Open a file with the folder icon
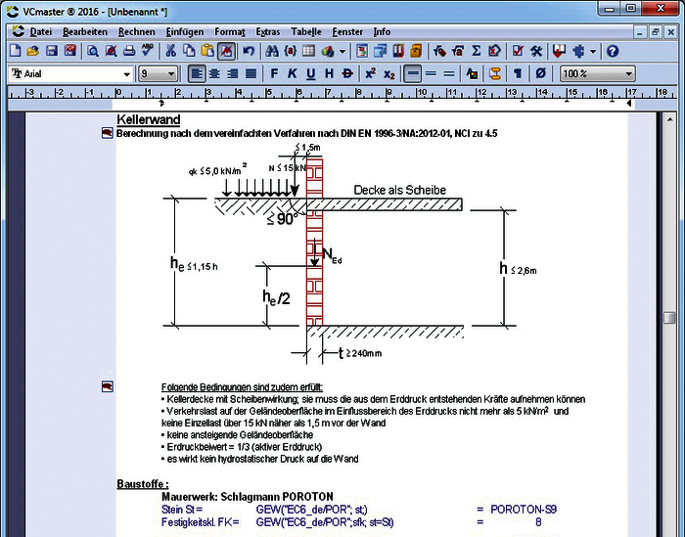This screenshot has width=685, height=537. (32, 51)
